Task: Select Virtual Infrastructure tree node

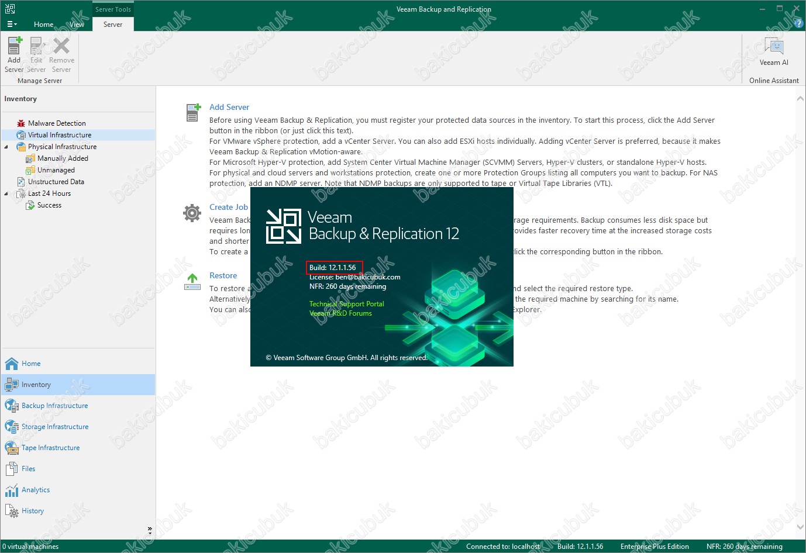Action: 60,135
